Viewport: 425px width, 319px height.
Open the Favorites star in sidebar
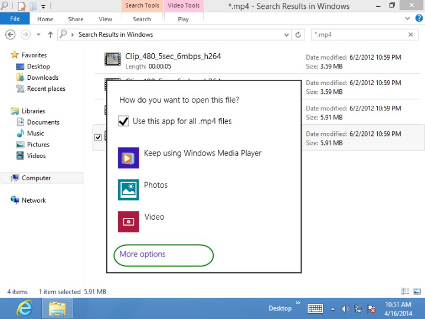(15, 55)
